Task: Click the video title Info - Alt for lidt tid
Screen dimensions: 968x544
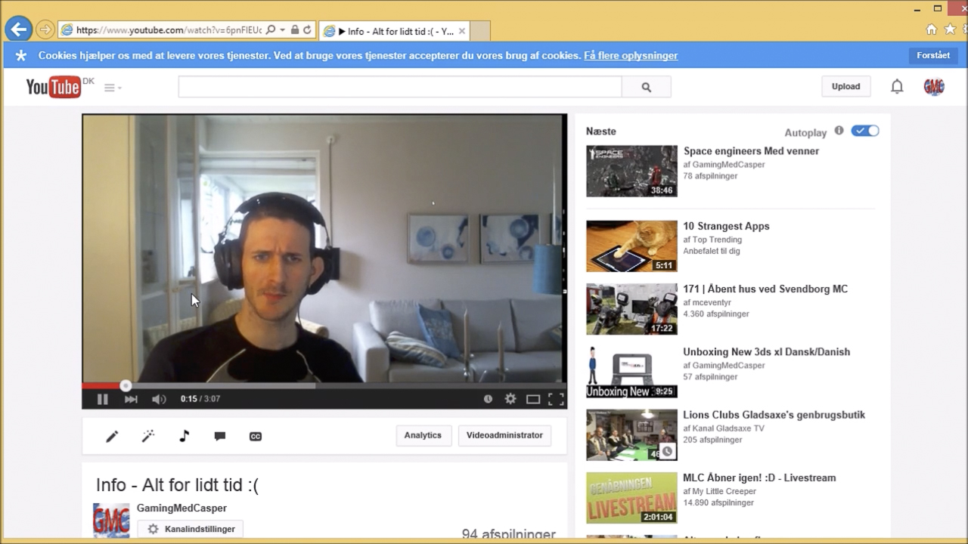Action: coord(177,485)
